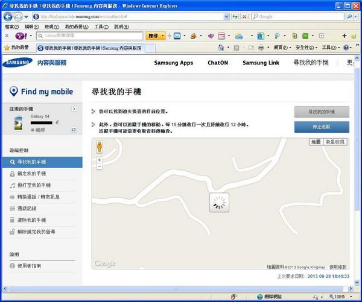The image size is (362, 302).
Task: Click the gray 尋找我的手機 button
Action: pos(322,112)
